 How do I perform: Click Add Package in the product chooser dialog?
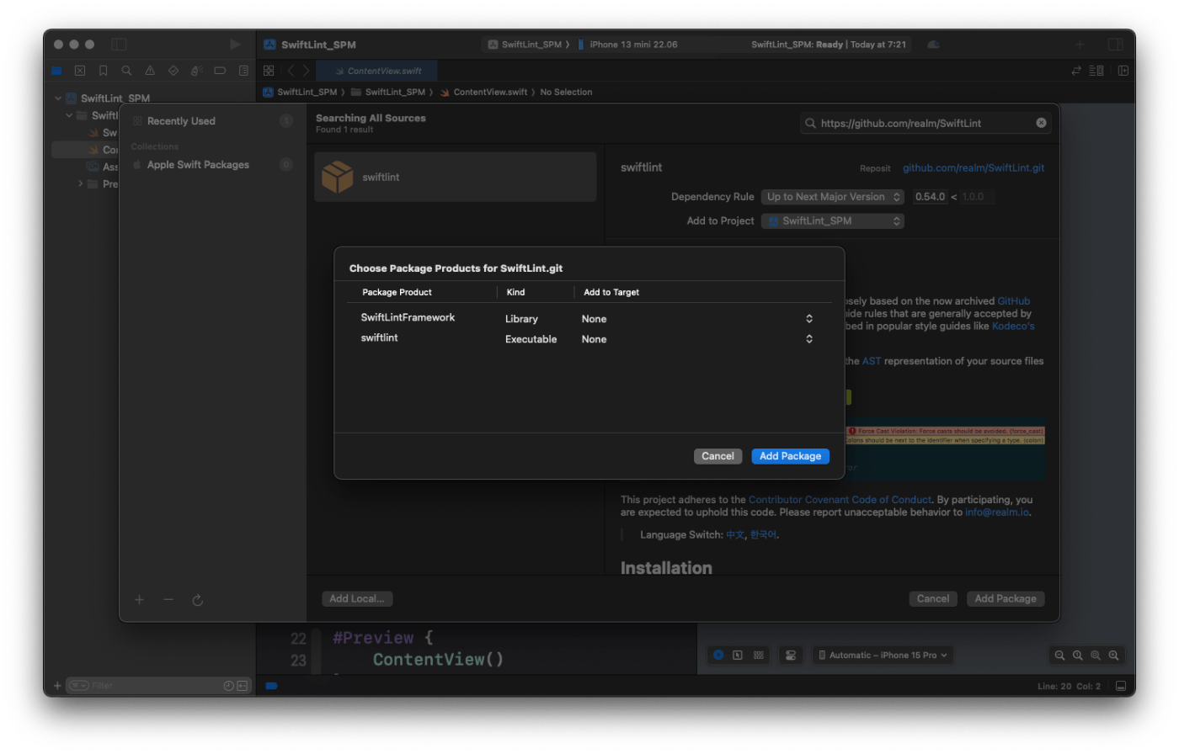[790, 456]
